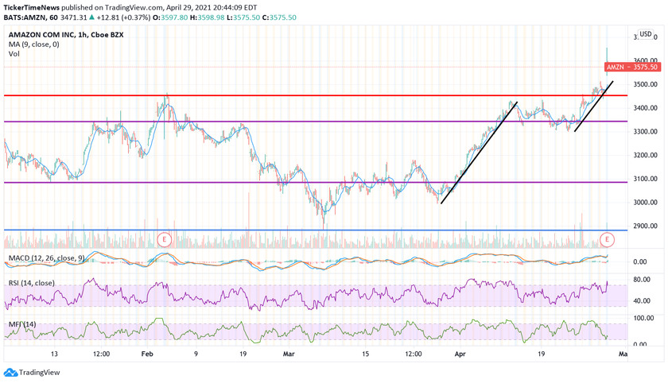Select the RSI (14, close) legend
The image size is (668, 383).
32,283
